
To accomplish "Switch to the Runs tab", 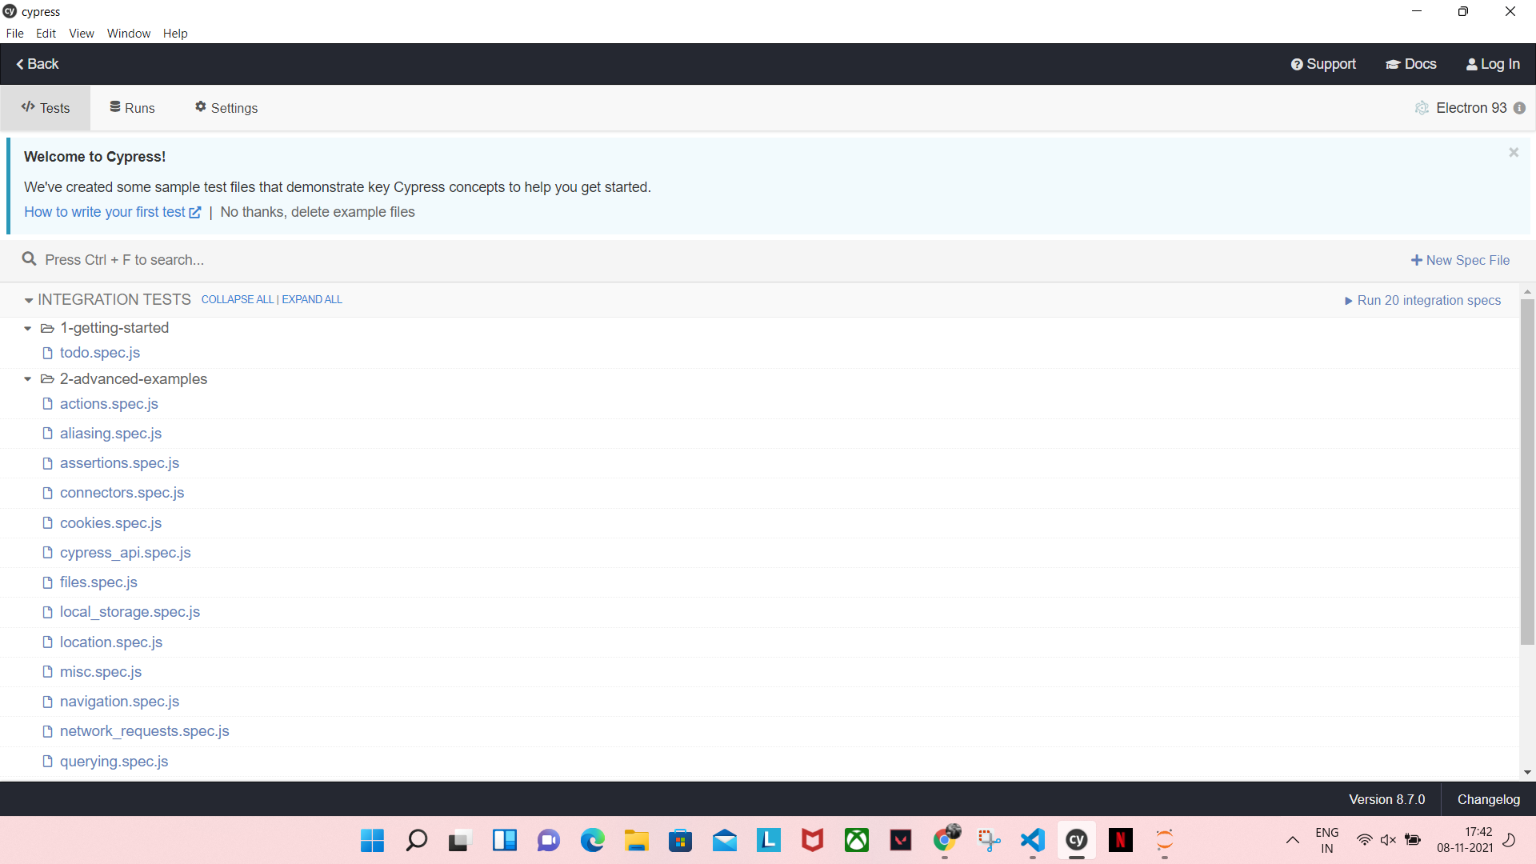I will tap(133, 108).
